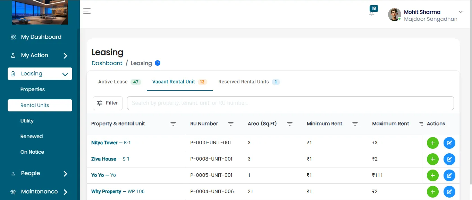472x200 pixels.
Task: Click green add button for Ziva House
Action: (x=433, y=159)
